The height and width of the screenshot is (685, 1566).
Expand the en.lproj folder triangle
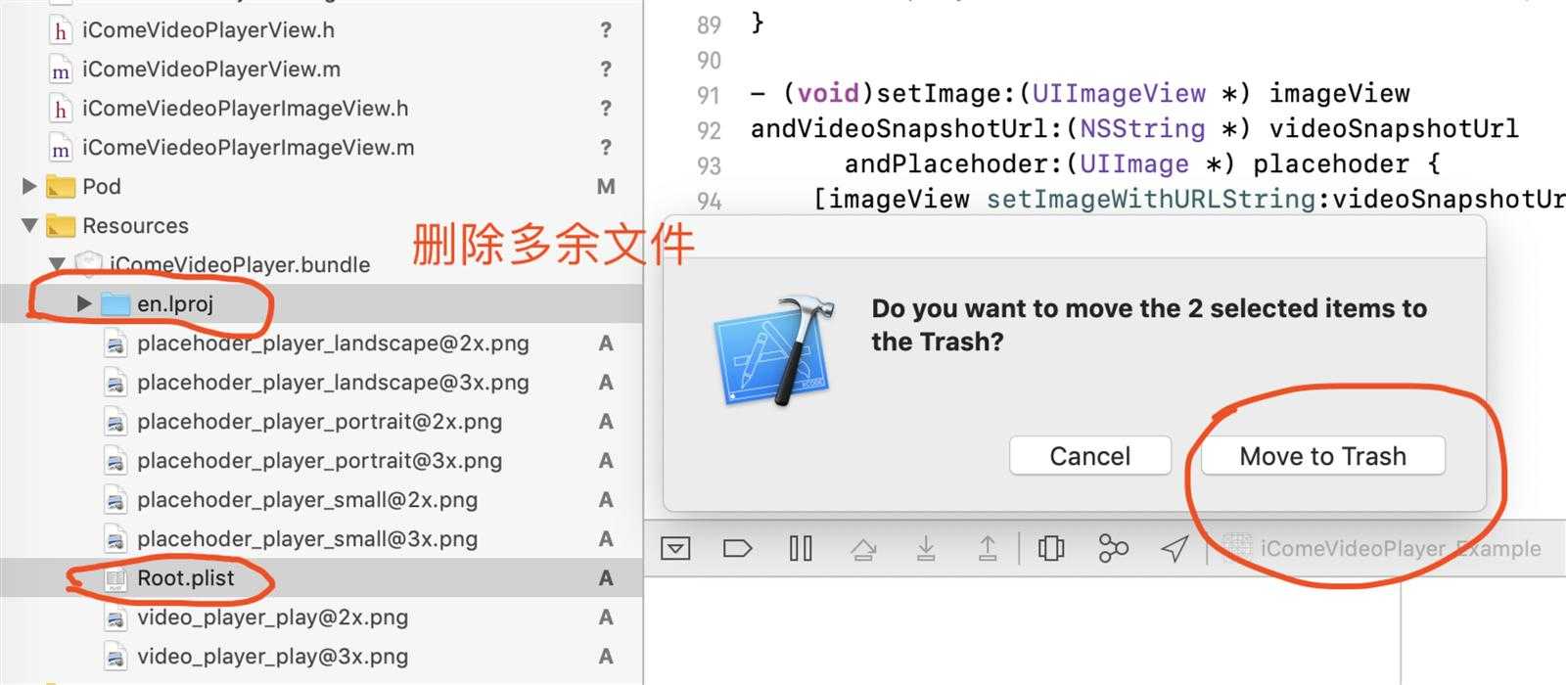(x=84, y=303)
